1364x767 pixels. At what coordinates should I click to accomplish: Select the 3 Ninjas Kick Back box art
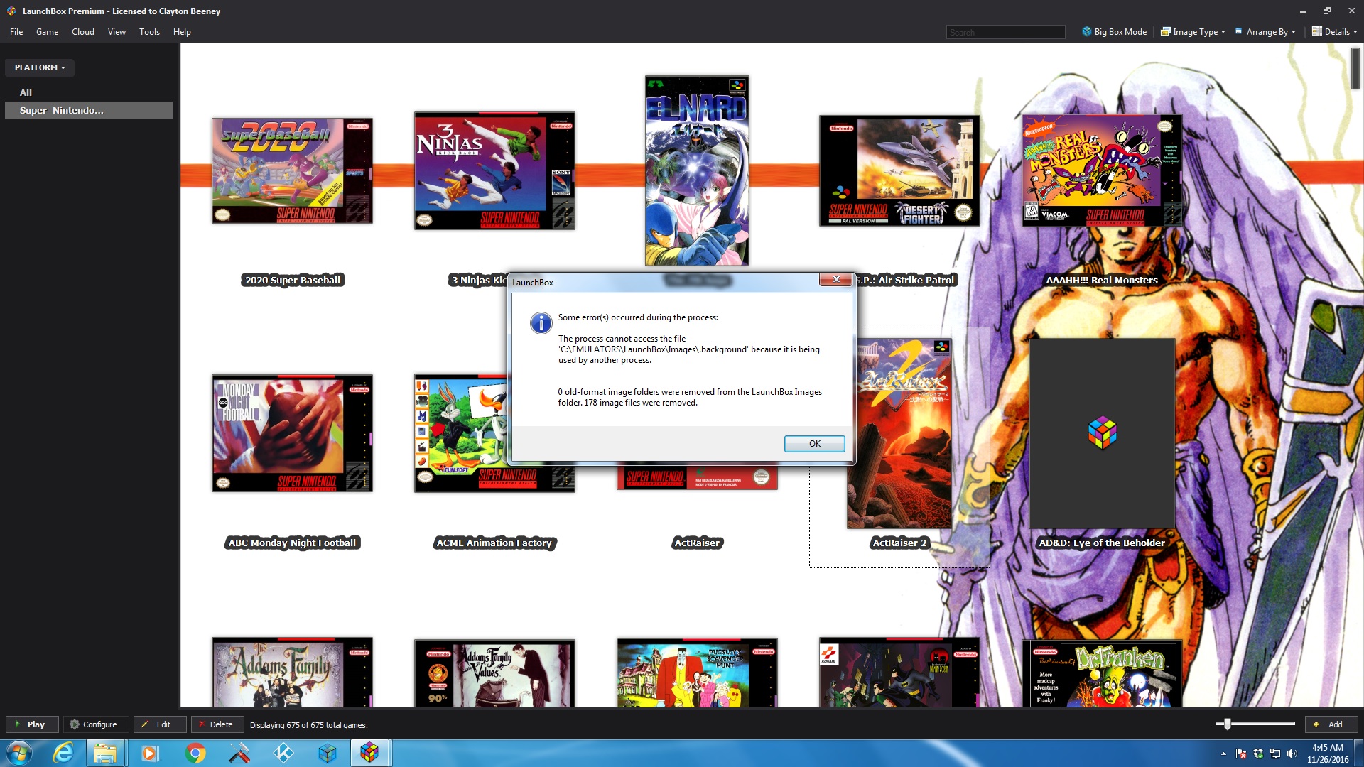pos(494,170)
